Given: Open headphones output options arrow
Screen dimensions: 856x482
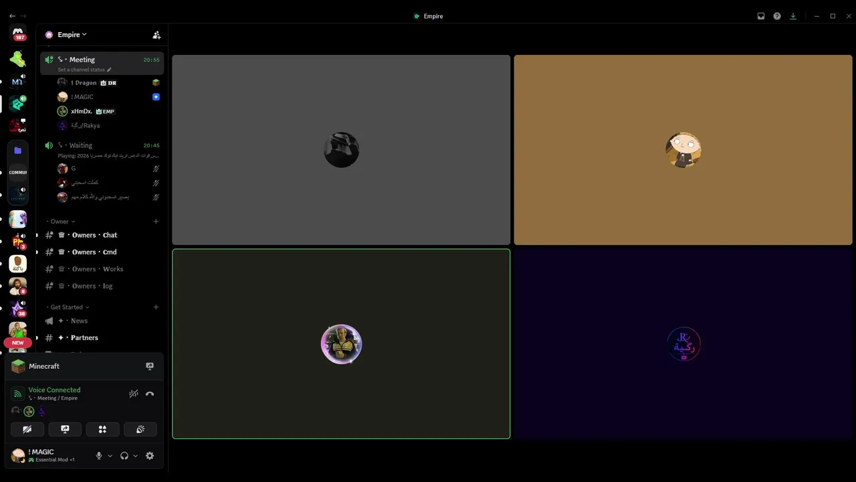Looking at the screenshot, I should point(136,456).
